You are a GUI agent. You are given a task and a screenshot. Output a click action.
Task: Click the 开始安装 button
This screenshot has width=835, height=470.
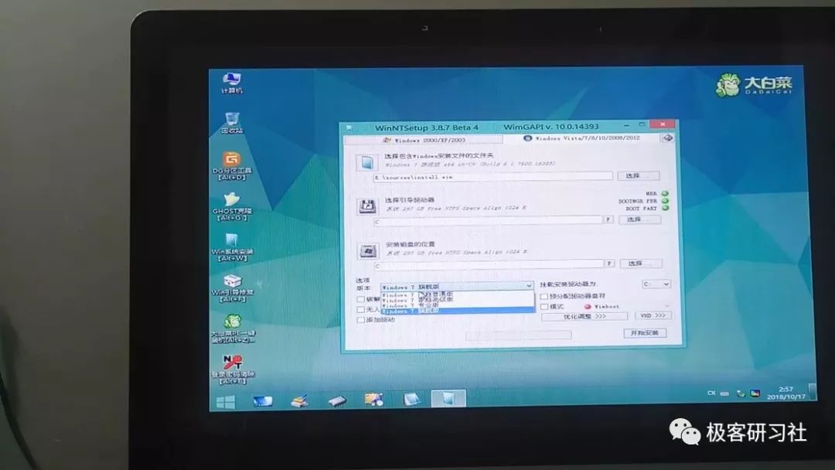pos(645,333)
